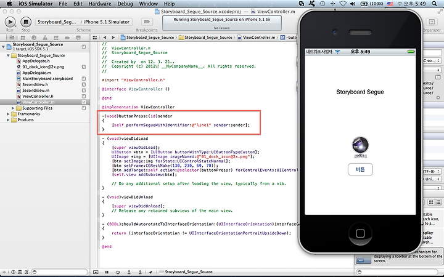Toggle Breakpoints in the Xcode toolbar

[147, 22]
